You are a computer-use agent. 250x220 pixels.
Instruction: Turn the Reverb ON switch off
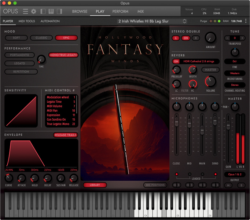pos(176,61)
